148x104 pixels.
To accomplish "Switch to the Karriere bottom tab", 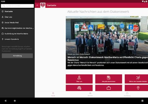I will tap(90, 94).
